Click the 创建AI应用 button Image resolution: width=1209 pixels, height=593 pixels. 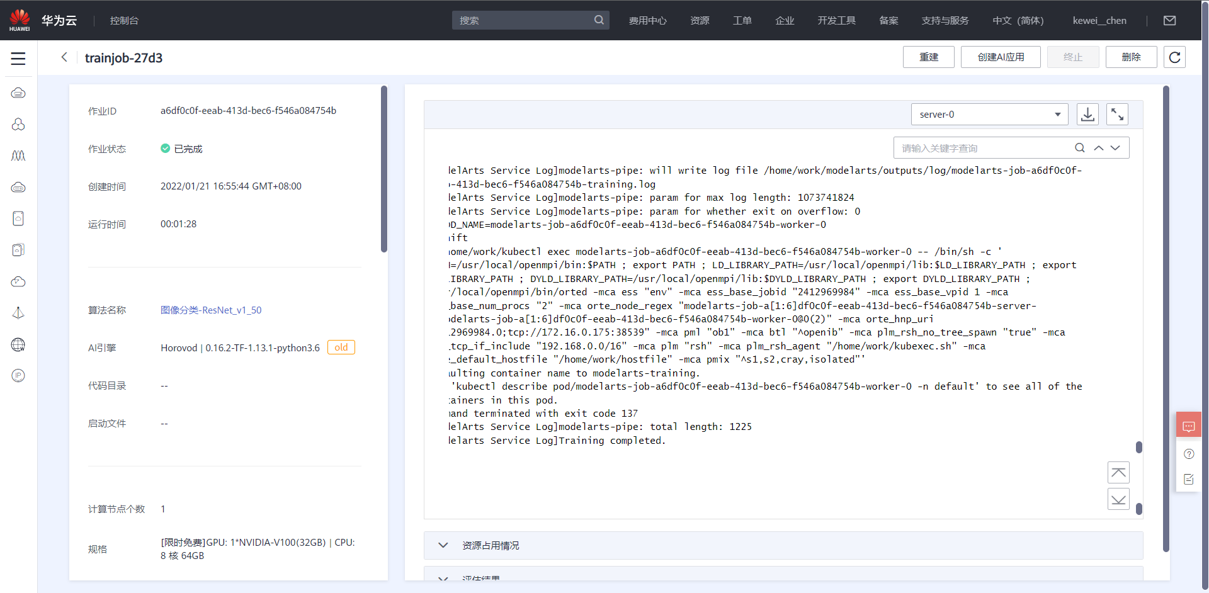1001,57
